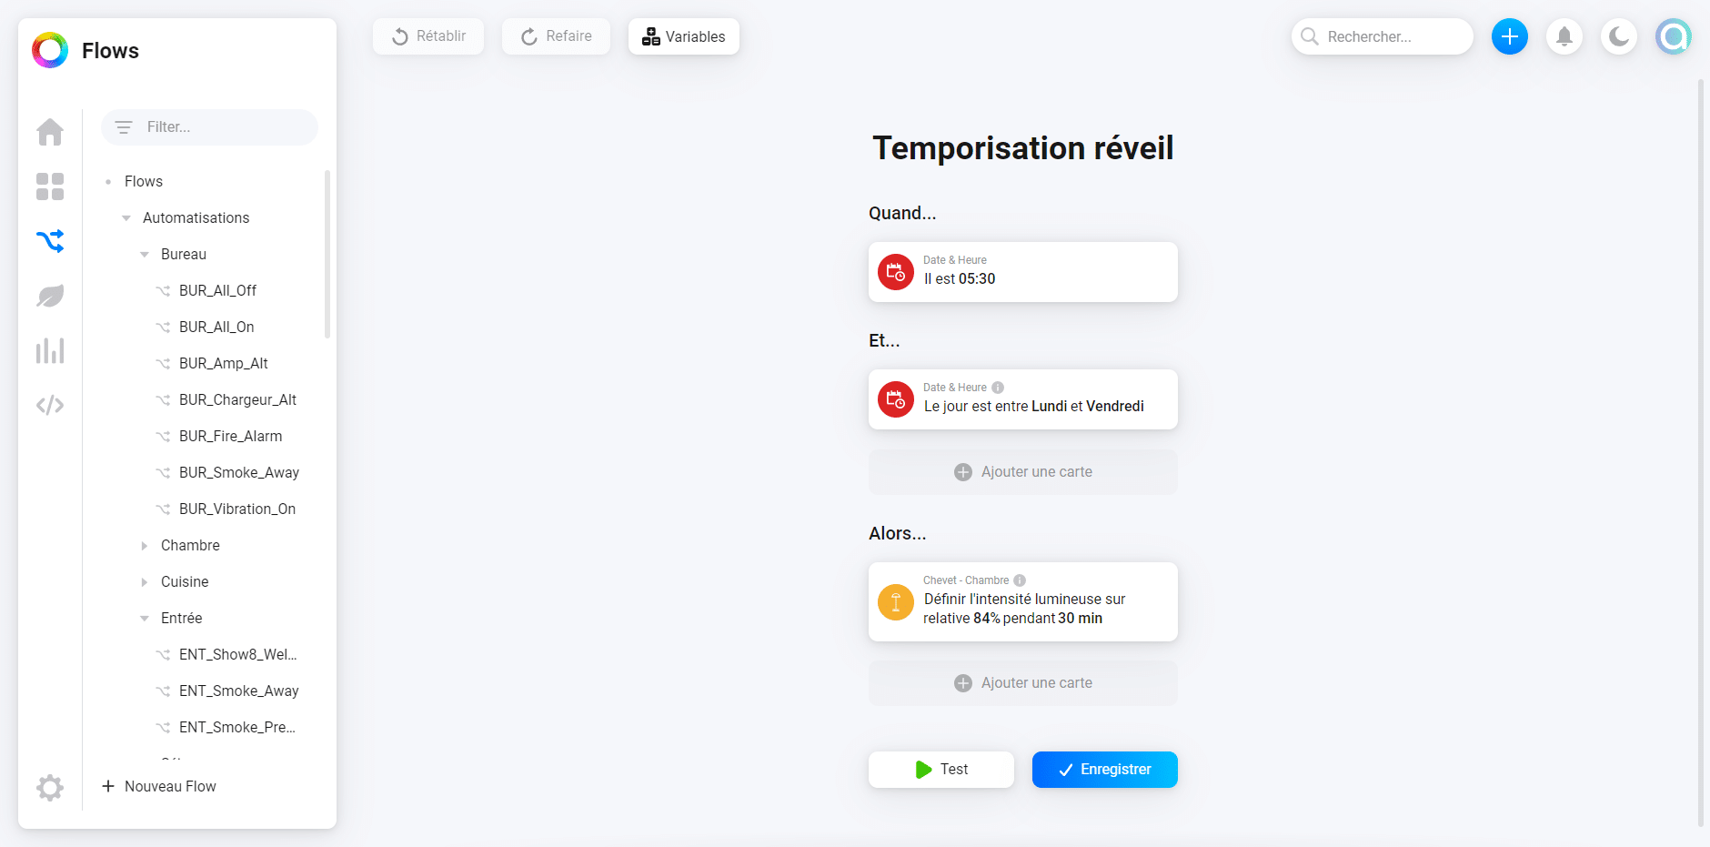Click Ajouter une carte under Et
The image size is (1710, 847).
[1023, 472]
